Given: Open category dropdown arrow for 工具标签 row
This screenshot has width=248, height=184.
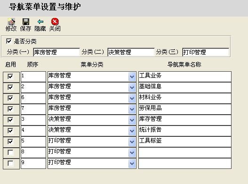Looking at the screenshot, I should coord(132,142).
